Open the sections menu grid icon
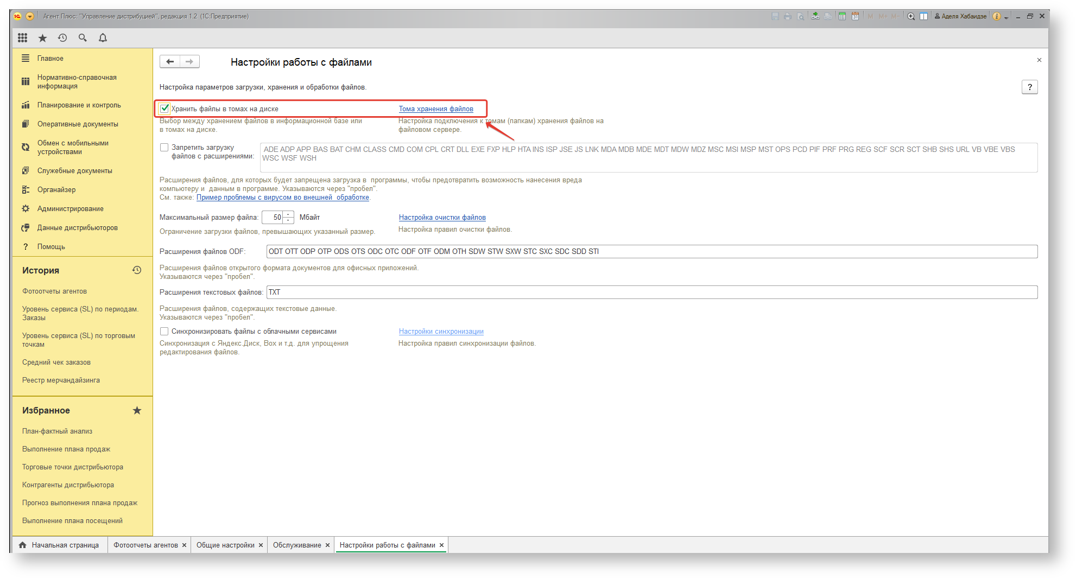This screenshot has width=1076, height=579. 22,38
